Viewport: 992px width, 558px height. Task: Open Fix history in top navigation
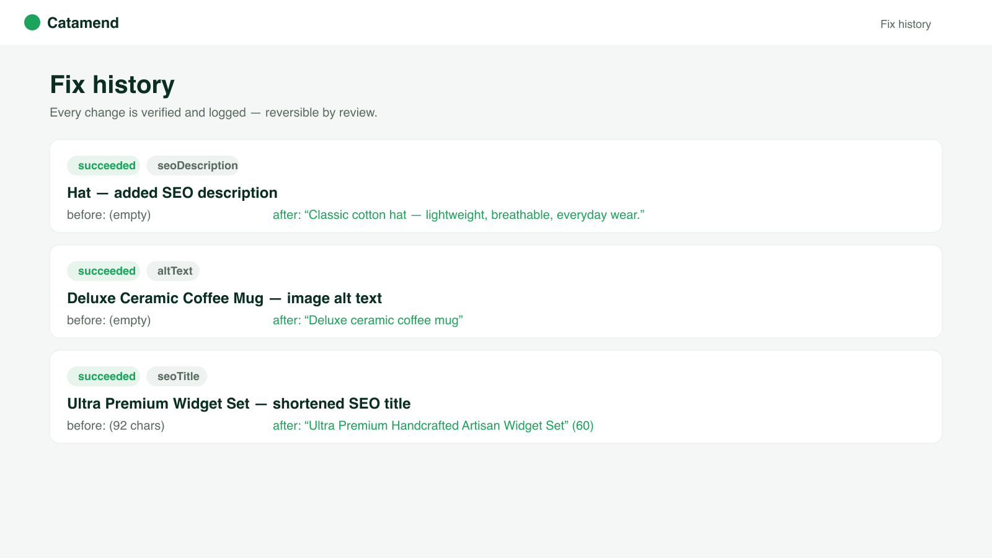[x=905, y=24]
